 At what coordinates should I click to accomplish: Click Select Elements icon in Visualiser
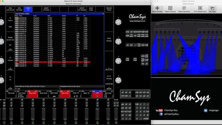click(x=184, y=9)
